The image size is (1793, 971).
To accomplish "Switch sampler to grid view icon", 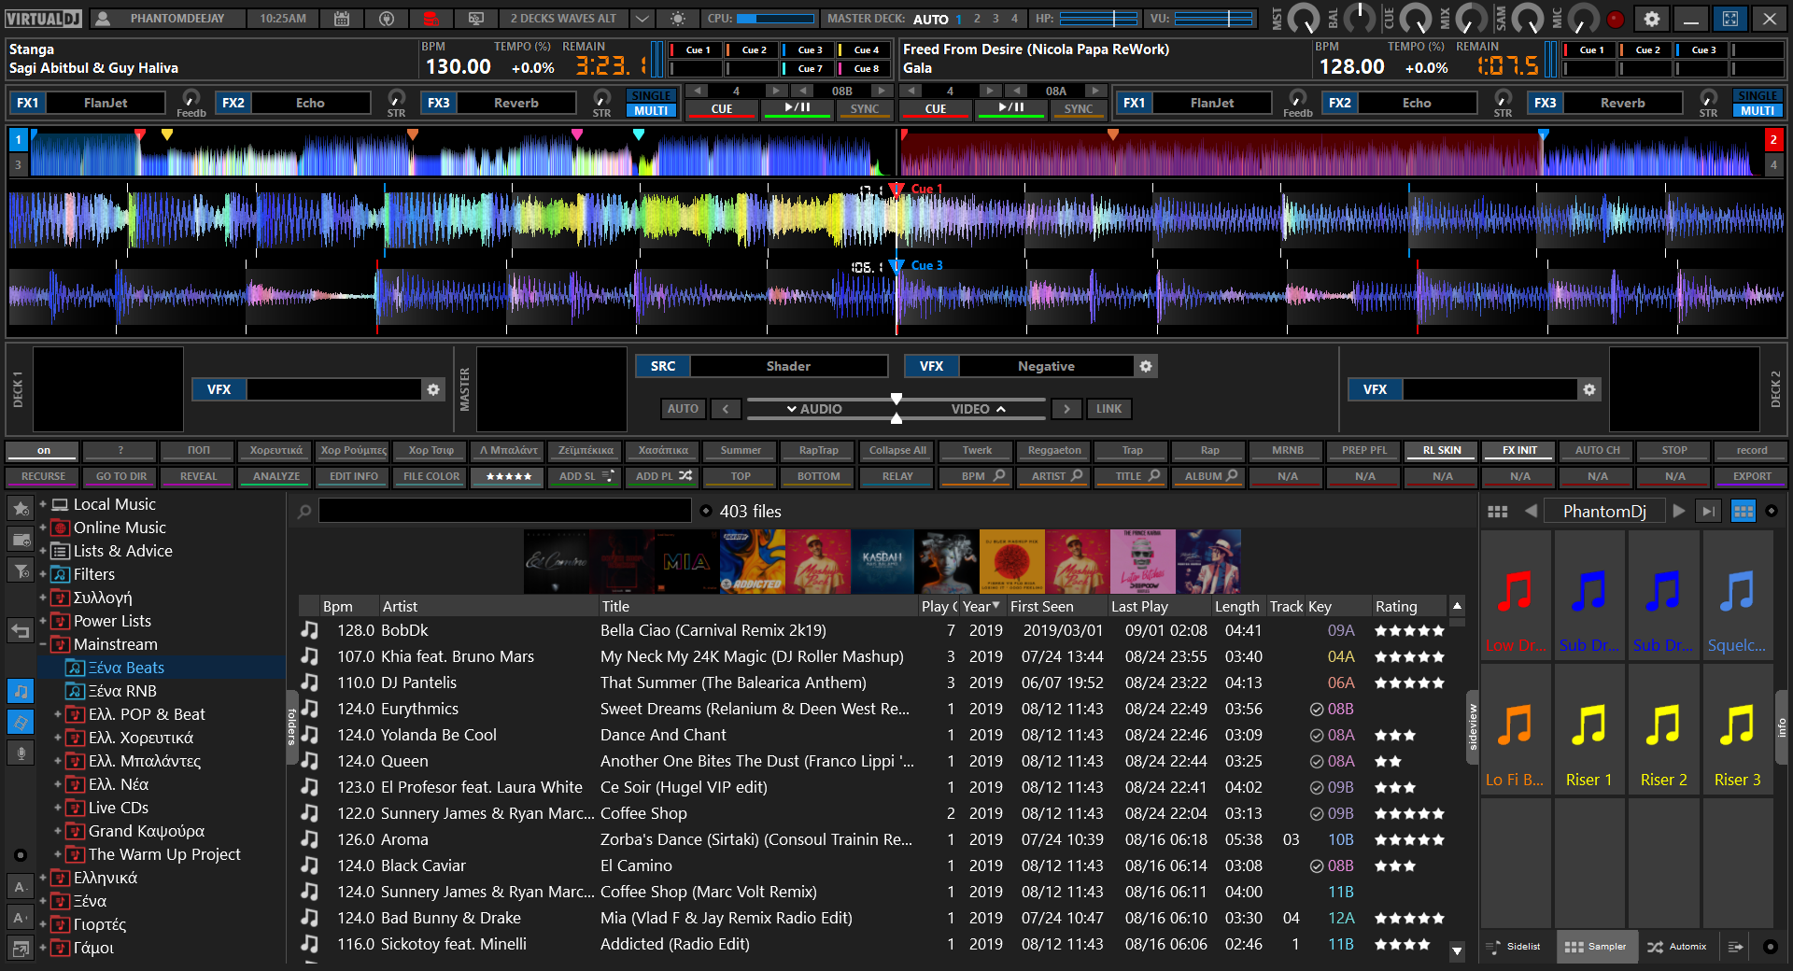I will pyautogui.click(x=1743, y=511).
